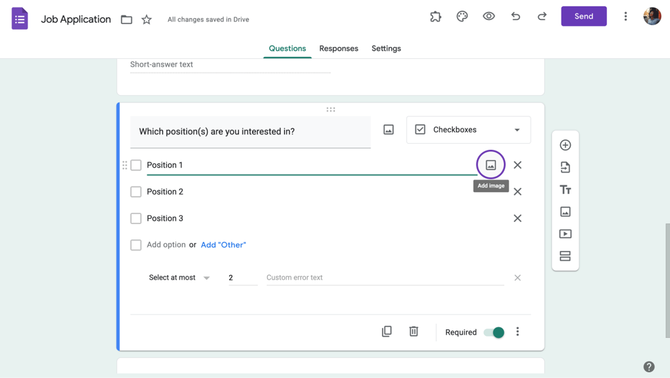The width and height of the screenshot is (670, 378).
Task: Click the Send button
Action: tap(584, 16)
